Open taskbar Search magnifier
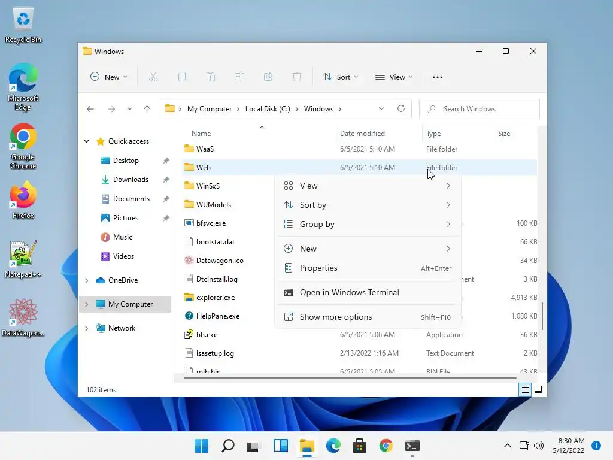 tap(228, 446)
